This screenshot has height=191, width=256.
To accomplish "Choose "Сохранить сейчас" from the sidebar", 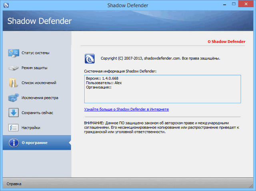I will click(37, 113).
